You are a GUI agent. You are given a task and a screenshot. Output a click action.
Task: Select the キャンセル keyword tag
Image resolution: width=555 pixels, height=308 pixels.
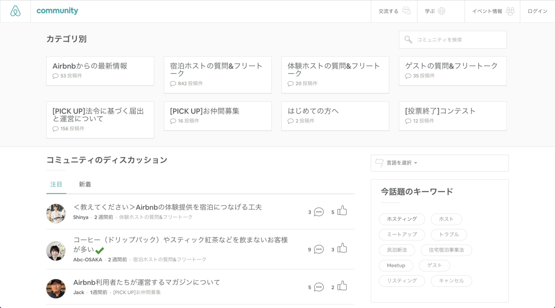451,281
